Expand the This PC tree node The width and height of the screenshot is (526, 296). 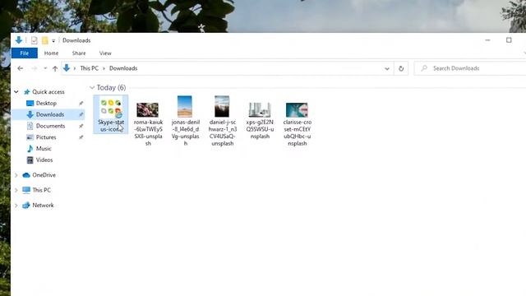pyautogui.click(x=16, y=190)
